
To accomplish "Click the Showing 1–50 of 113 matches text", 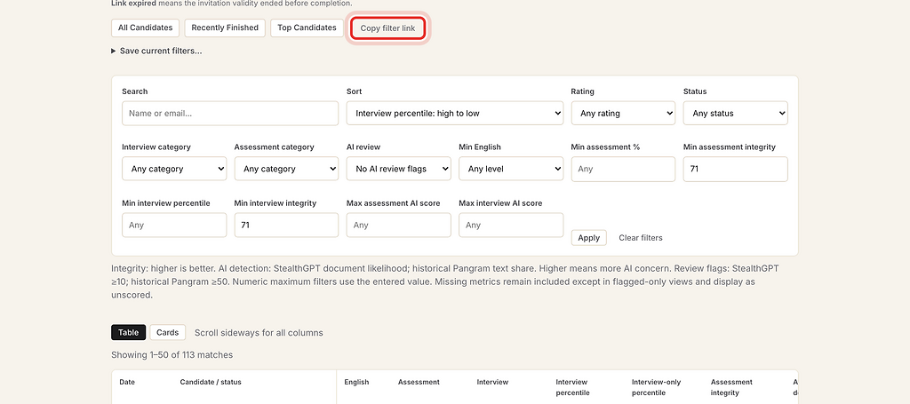I will tap(172, 355).
